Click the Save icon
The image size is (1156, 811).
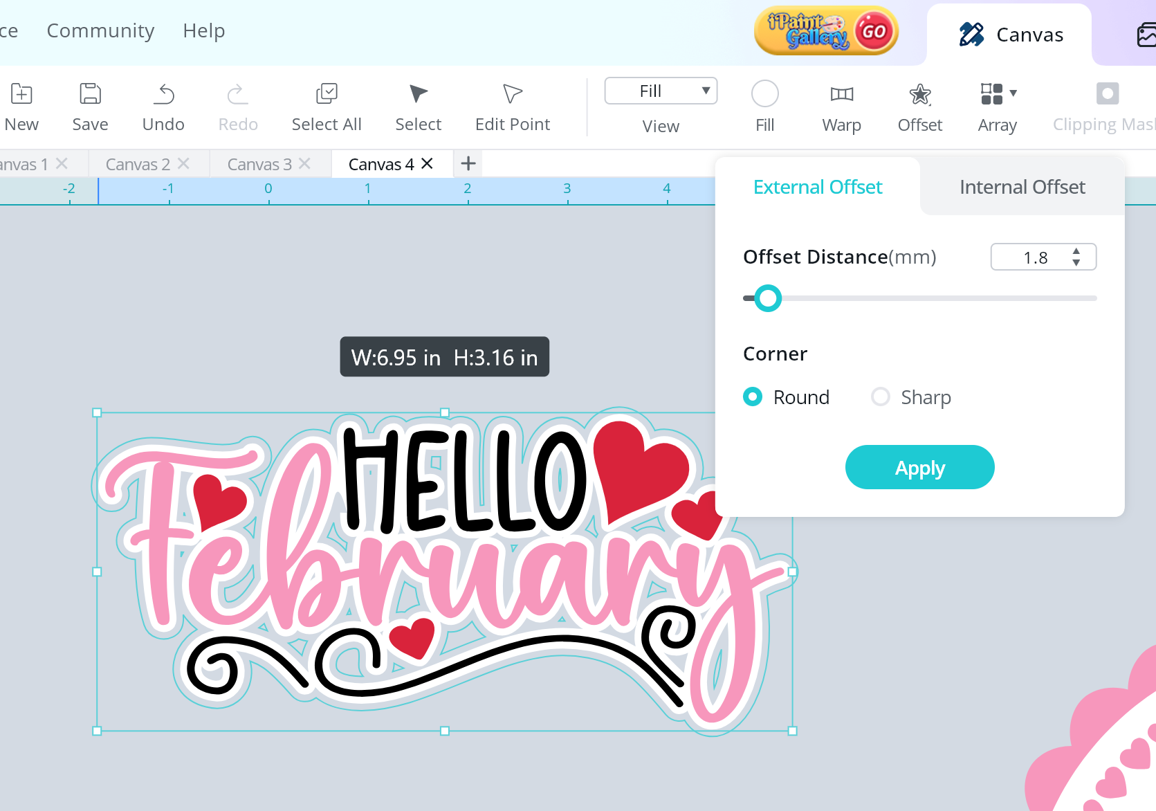(90, 94)
